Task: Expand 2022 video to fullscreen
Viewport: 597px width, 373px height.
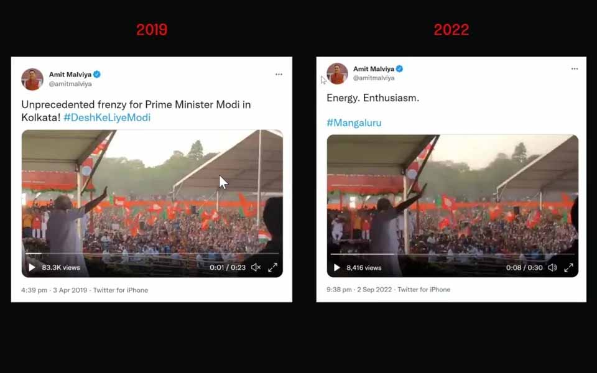Action: (568, 267)
